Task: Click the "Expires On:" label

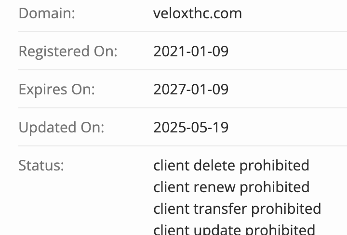Action: point(56,89)
